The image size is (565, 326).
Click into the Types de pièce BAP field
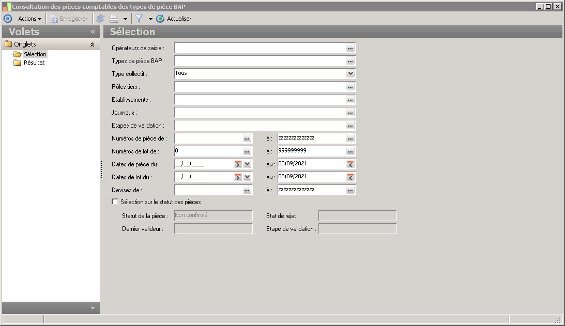[259, 61]
